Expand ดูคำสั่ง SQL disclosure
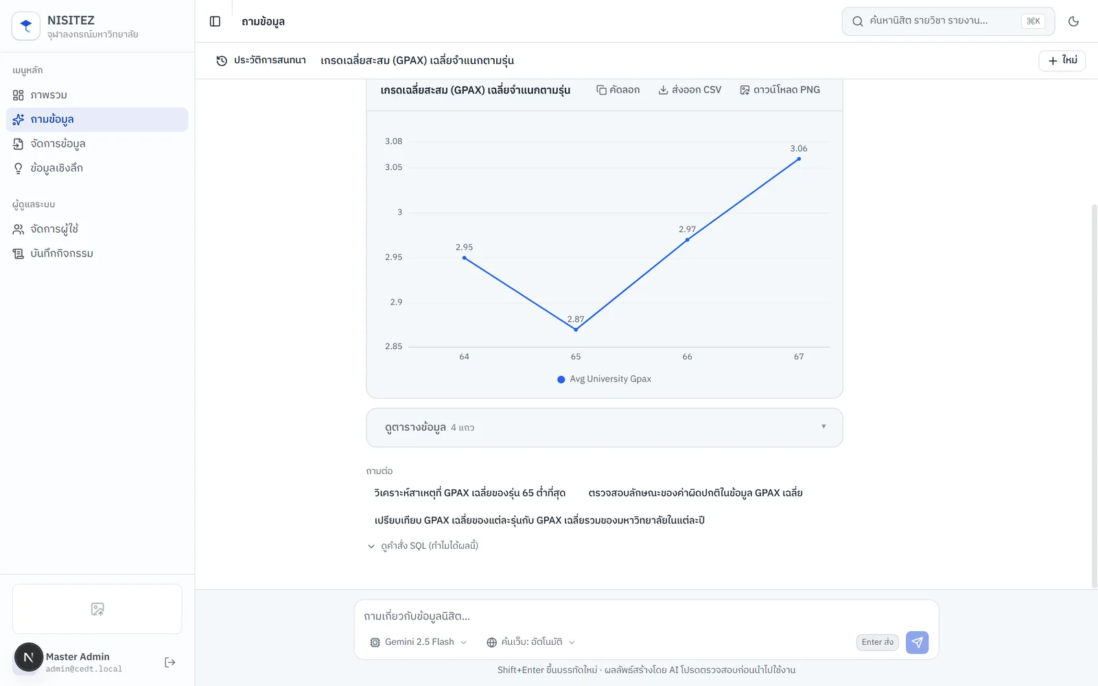The image size is (1098, 686). click(423, 546)
